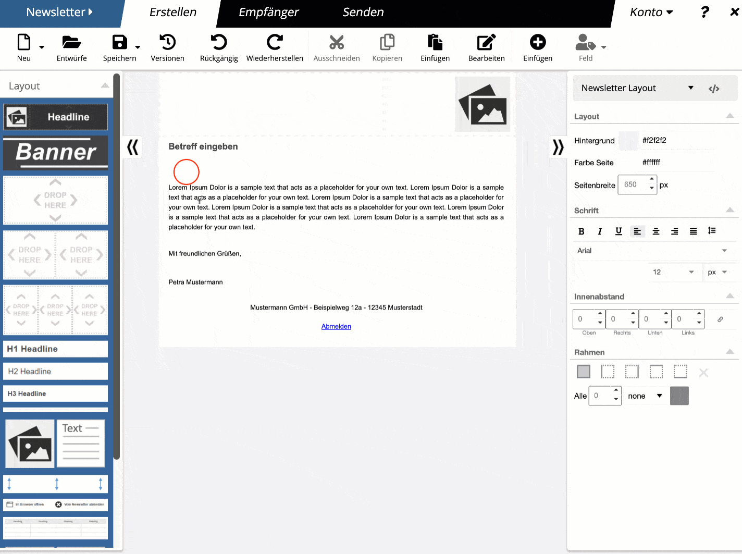This screenshot has width=742, height=554.
Task: Redo with the Wiederherstellen icon
Action: [275, 42]
